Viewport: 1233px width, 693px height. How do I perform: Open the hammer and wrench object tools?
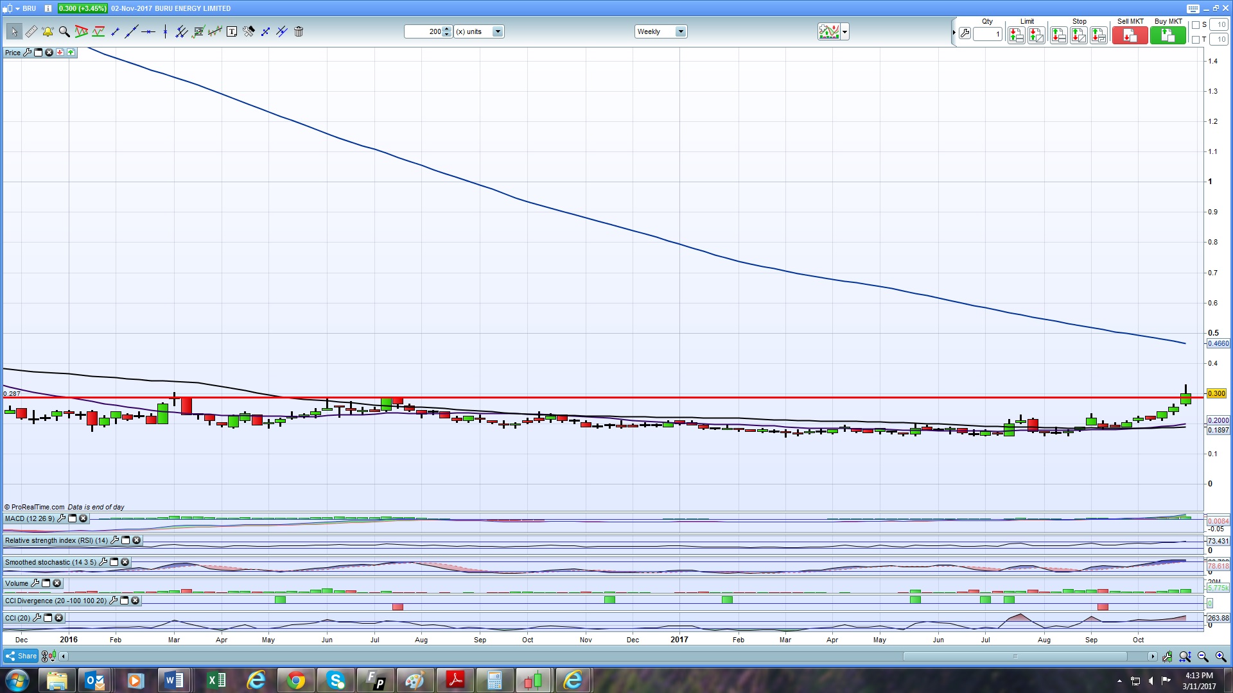click(x=249, y=31)
